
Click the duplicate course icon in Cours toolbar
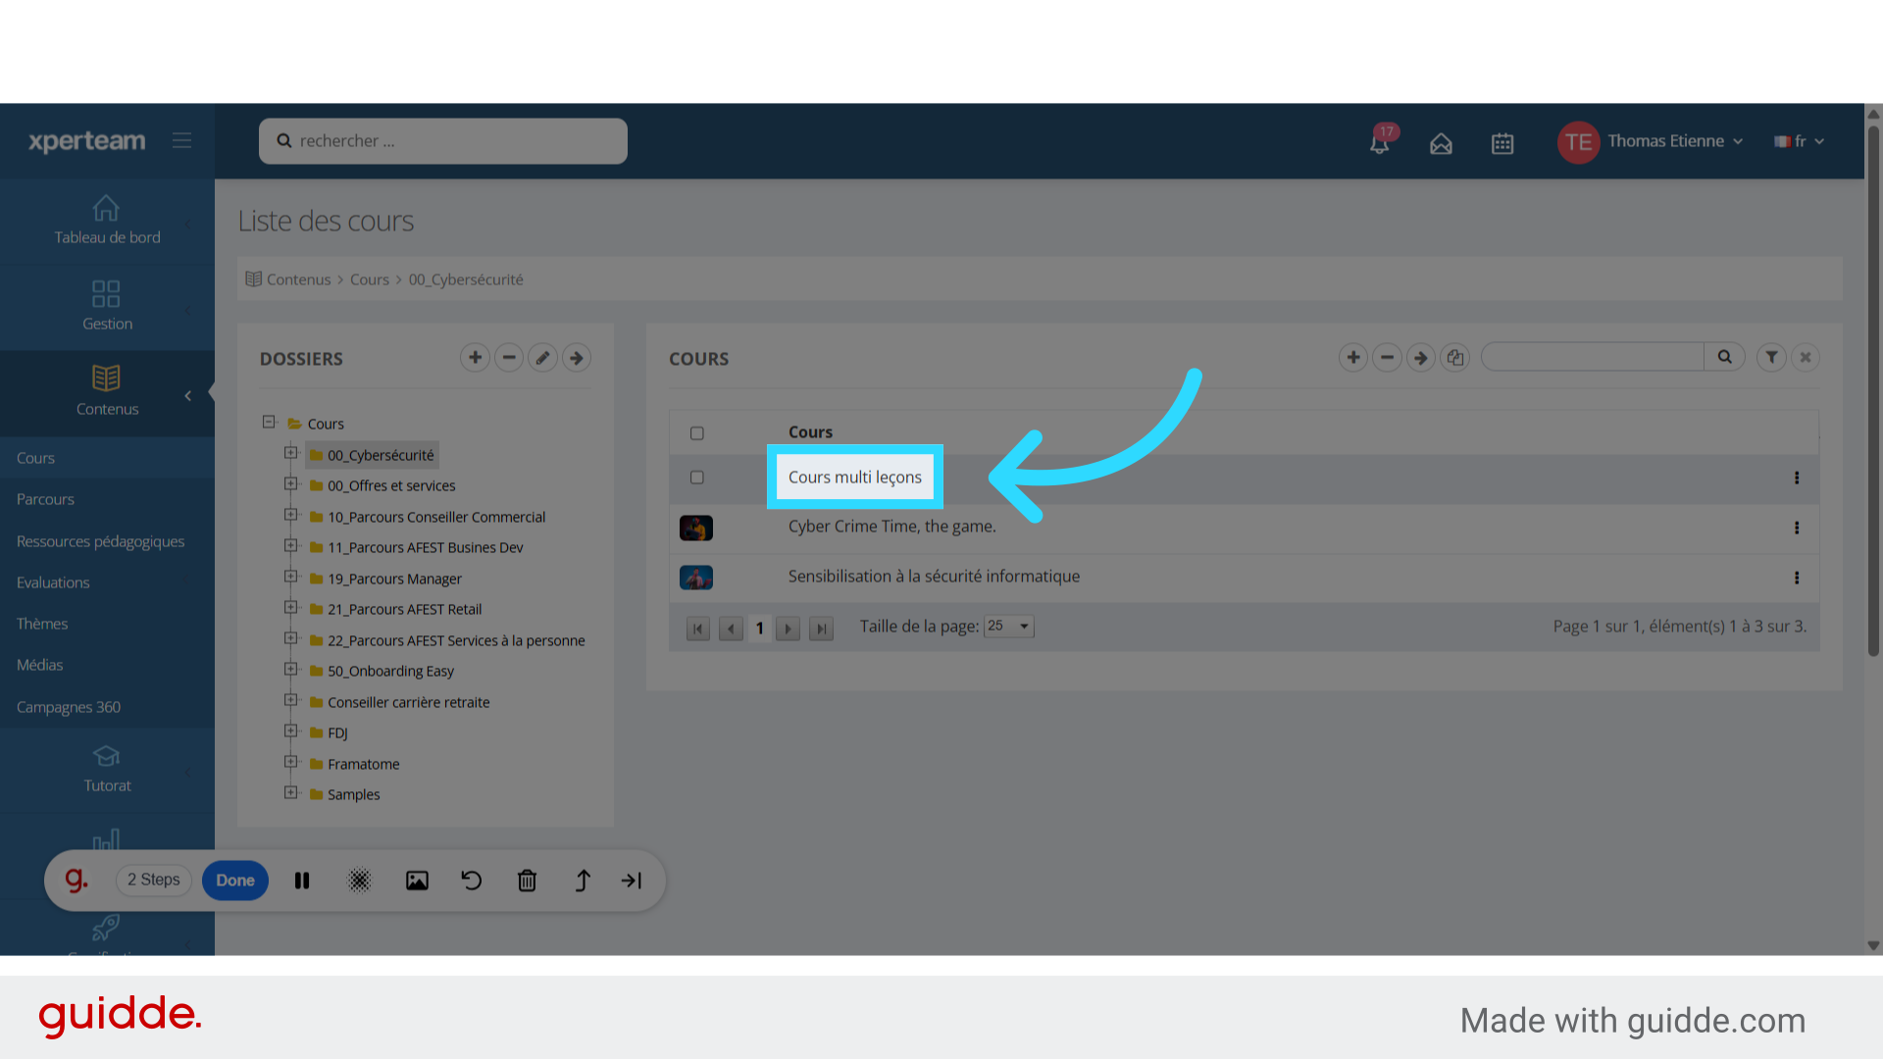(x=1455, y=358)
